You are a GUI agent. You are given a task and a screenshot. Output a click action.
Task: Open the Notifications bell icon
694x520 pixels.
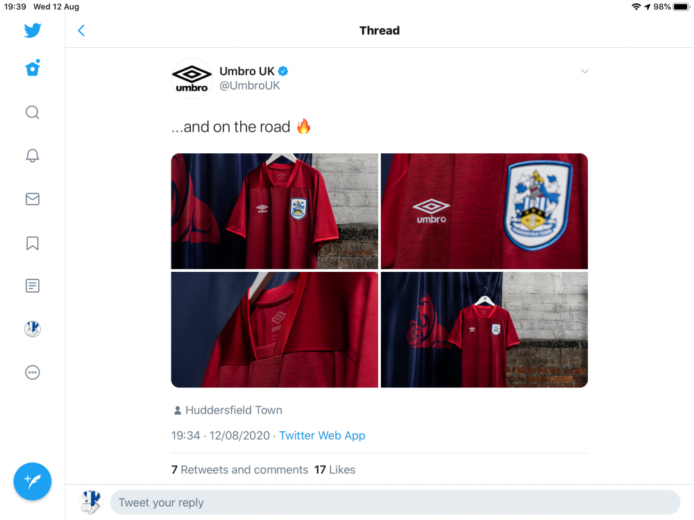[x=33, y=155]
